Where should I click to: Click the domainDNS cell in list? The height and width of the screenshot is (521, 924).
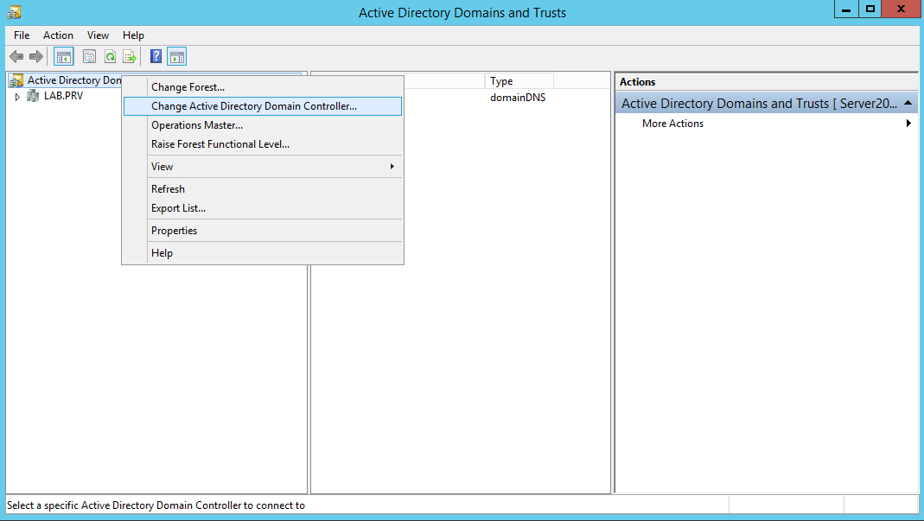pos(518,98)
